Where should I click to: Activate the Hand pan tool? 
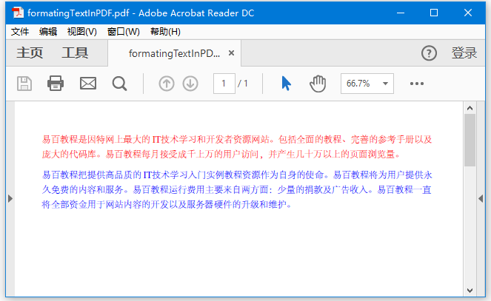tap(318, 84)
